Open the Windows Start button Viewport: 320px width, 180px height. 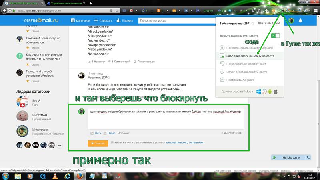tap(5, 176)
